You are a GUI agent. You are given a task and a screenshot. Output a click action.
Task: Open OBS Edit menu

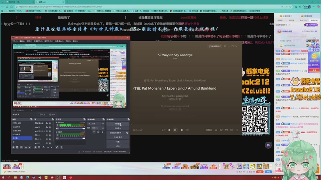[x=22, y=41]
